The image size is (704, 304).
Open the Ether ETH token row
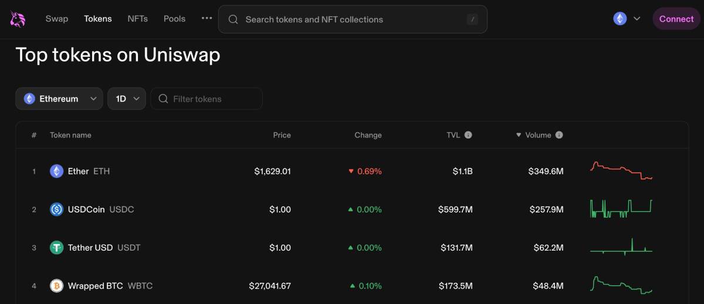[352, 171]
